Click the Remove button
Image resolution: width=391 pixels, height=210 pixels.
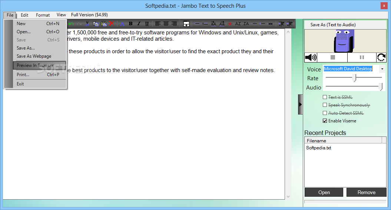click(x=366, y=192)
